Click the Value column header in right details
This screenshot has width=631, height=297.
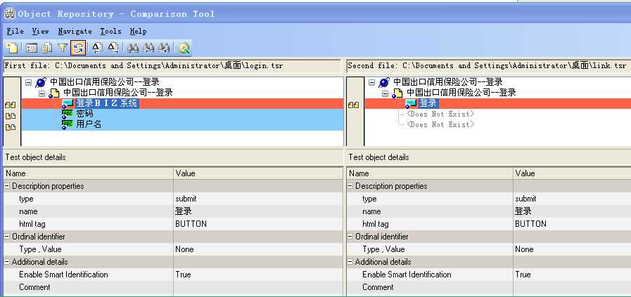click(572, 173)
